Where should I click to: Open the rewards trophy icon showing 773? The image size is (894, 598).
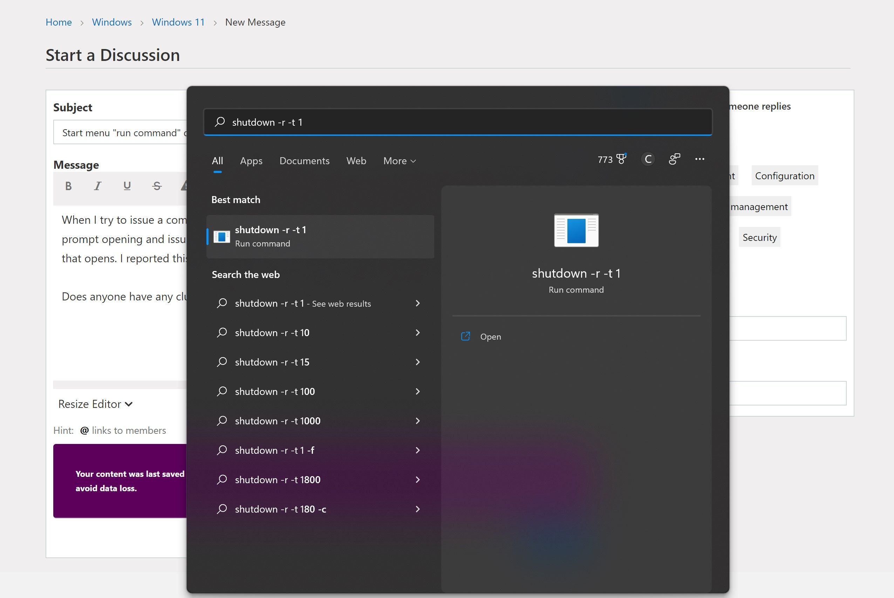[x=621, y=159]
